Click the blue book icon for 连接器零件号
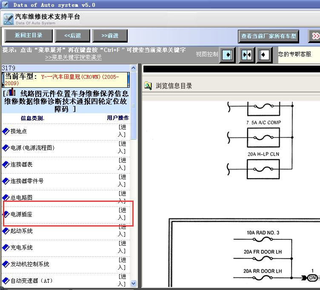This screenshot has height=290, width=320. 6,181
